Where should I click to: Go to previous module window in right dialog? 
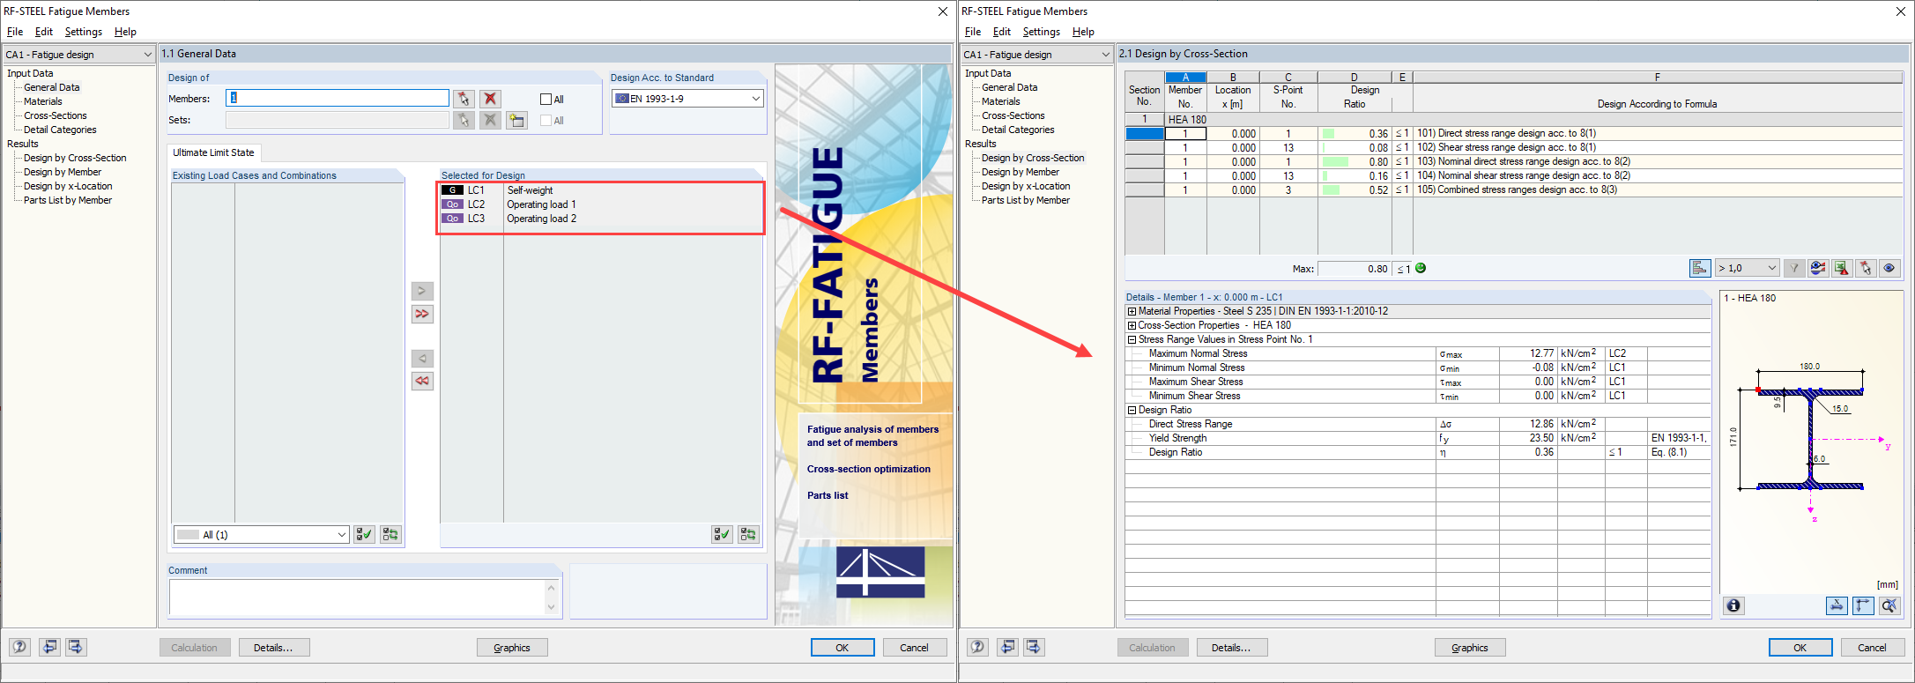pyautogui.click(x=1008, y=647)
